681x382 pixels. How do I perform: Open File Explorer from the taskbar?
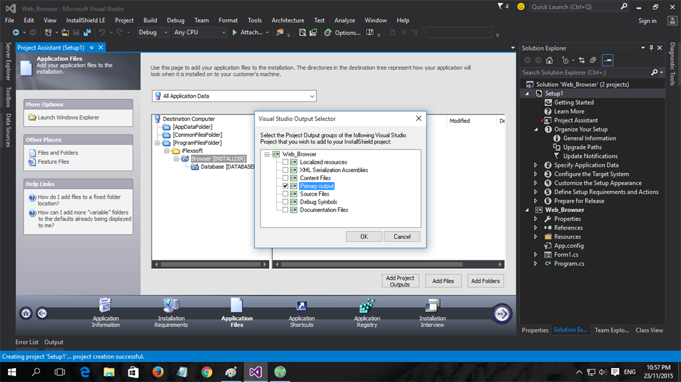tap(108, 372)
